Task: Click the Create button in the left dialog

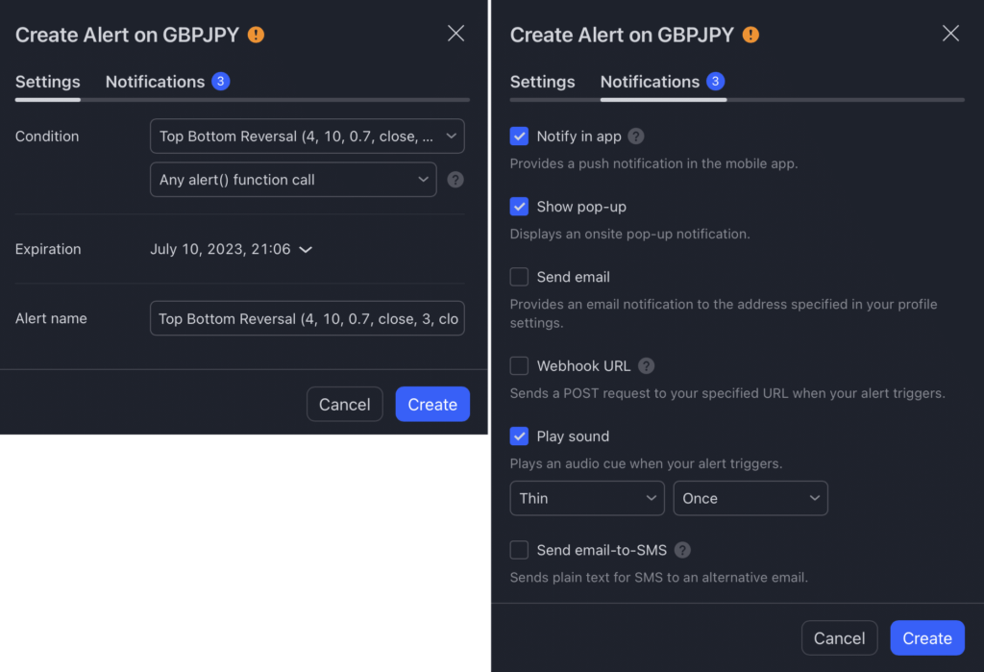Action: pos(432,404)
